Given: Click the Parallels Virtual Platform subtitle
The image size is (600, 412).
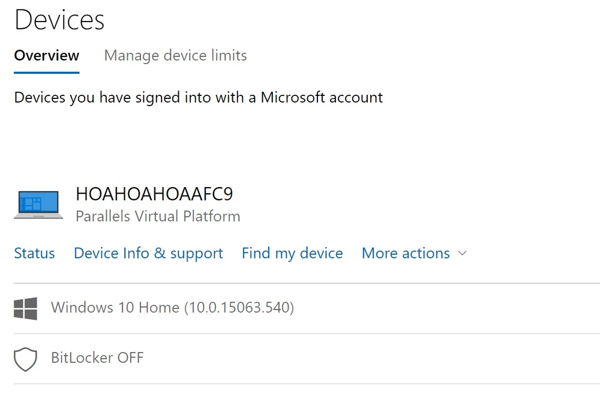Looking at the screenshot, I should coord(158,216).
